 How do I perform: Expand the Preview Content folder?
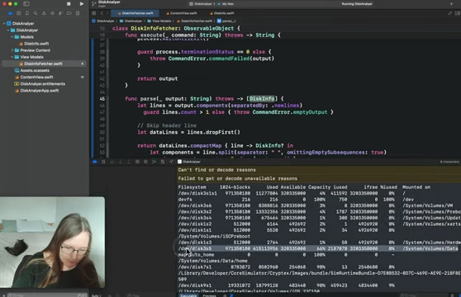point(12,50)
